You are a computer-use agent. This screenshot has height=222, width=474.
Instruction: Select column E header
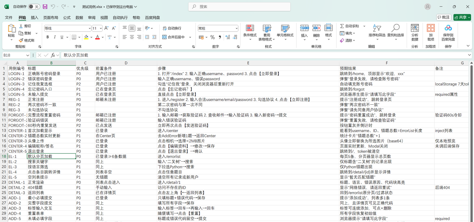pos(248,63)
